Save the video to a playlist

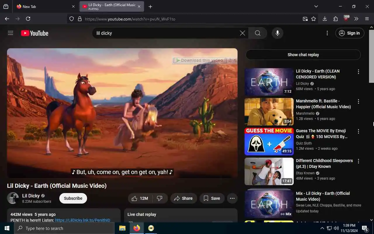pyautogui.click(x=212, y=198)
